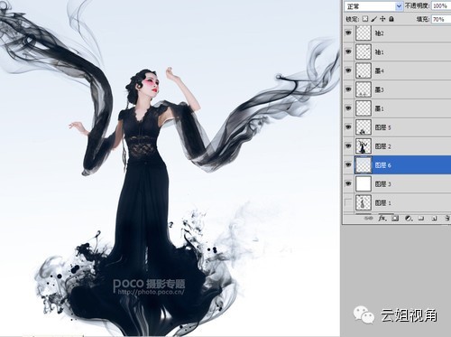Image resolution: width=451 pixels, height=337 pixels.
Task: Click the lock image pixels brush icon
Action: 373,19
